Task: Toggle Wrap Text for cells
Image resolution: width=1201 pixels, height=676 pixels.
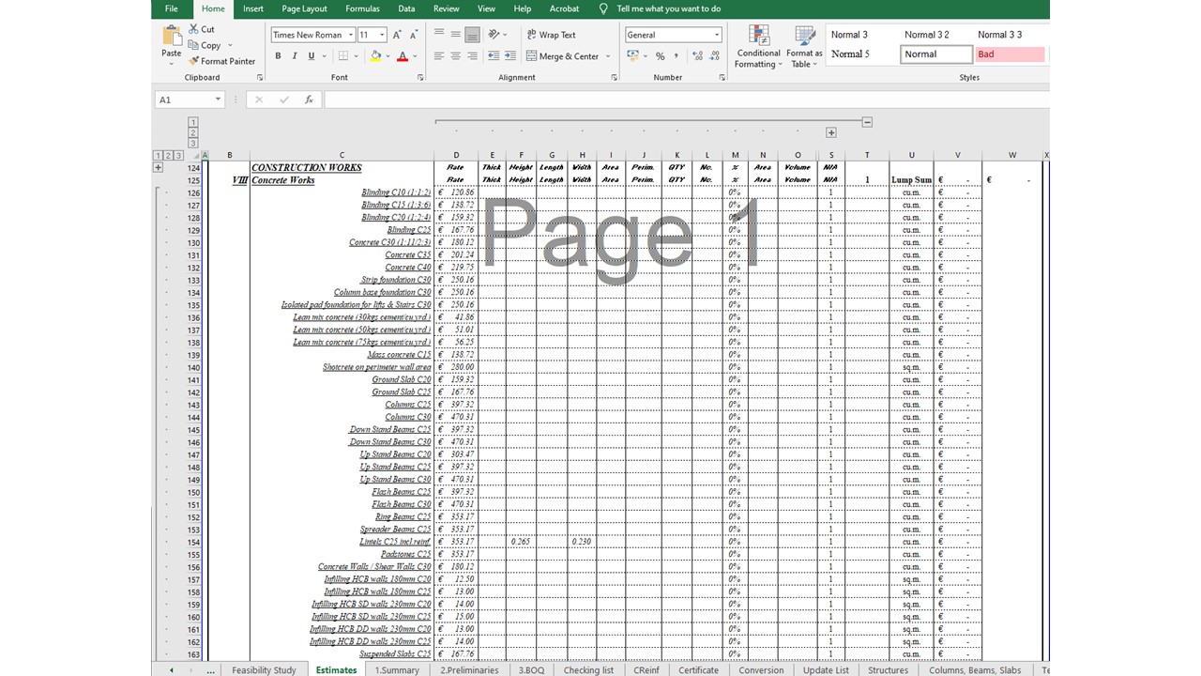Action: (551, 35)
